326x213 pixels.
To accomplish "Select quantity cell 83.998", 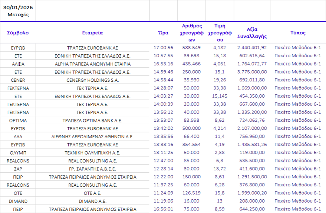I will tap(191, 121).
